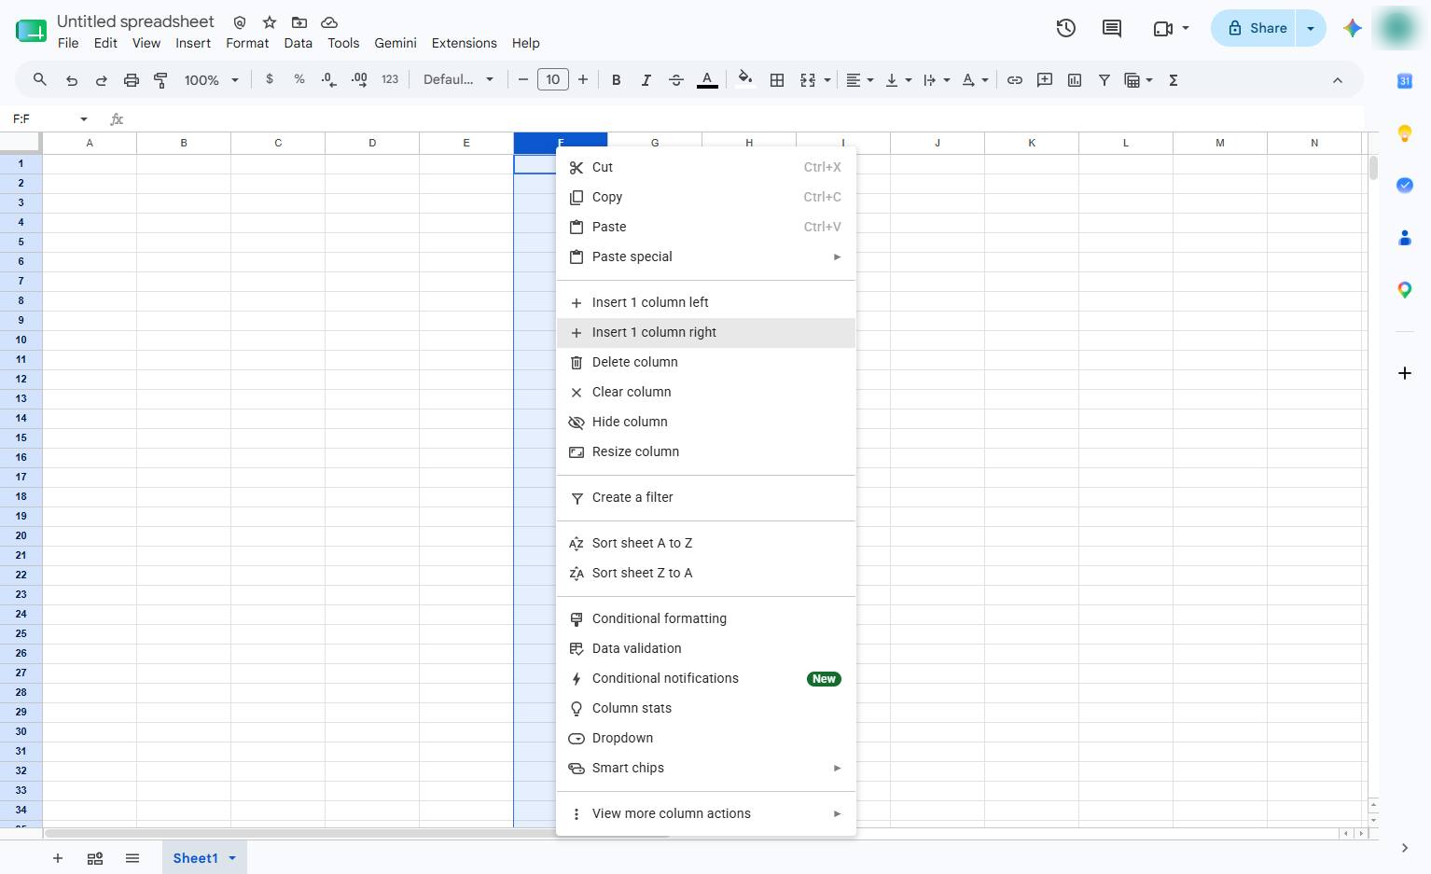Open the text color picker

click(707, 80)
